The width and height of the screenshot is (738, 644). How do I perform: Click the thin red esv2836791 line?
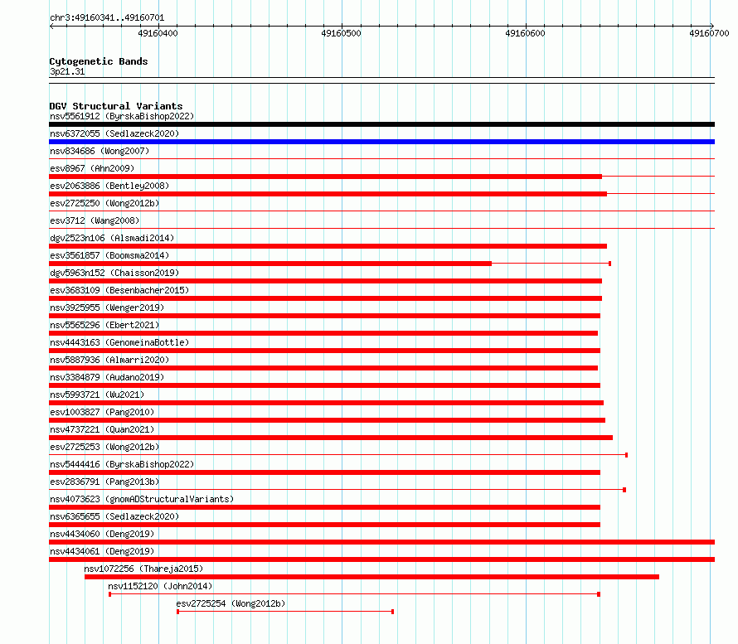coord(337,490)
